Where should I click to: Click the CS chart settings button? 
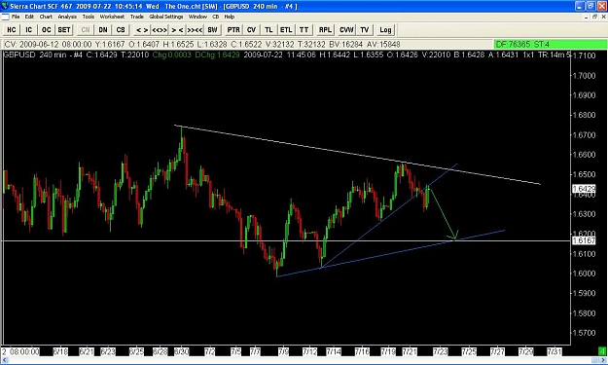coord(121,30)
